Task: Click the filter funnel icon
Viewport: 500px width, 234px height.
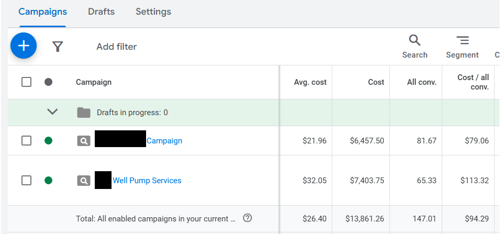Action: tap(58, 47)
